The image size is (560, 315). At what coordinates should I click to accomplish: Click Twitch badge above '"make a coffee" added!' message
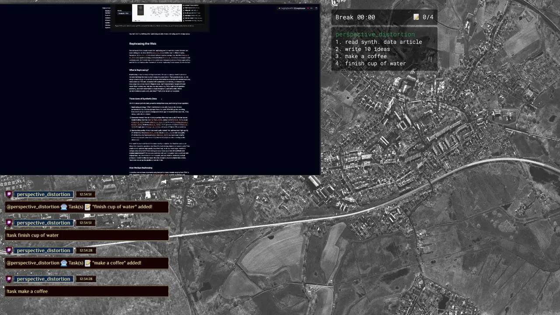tap(9, 250)
